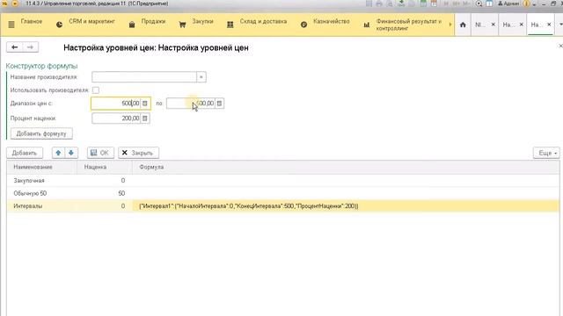Viewport: 563px width, 316px height.
Task: Open the sections menu hamburger icon
Action: pyautogui.click(x=11, y=25)
